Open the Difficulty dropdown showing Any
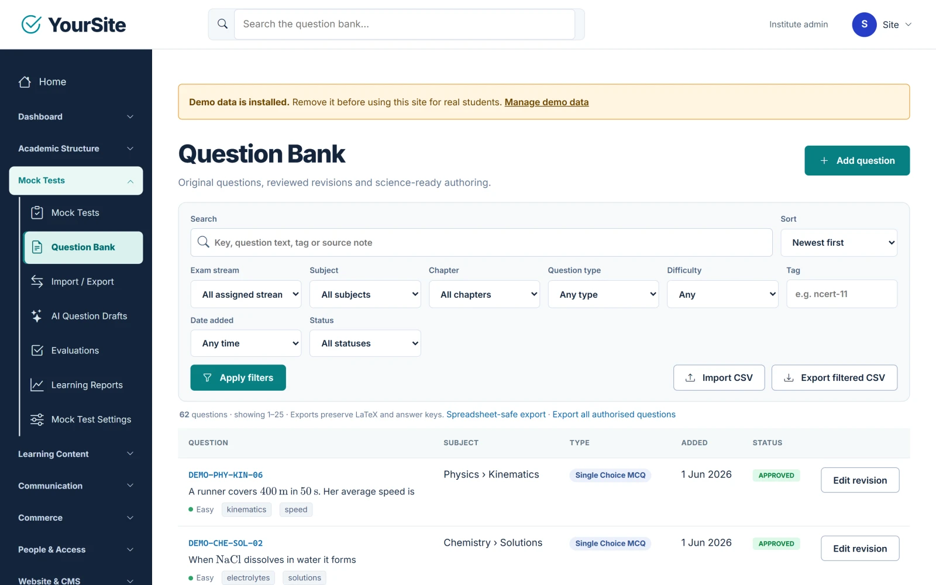Screen dimensions: 936x585 pos(722,294)
